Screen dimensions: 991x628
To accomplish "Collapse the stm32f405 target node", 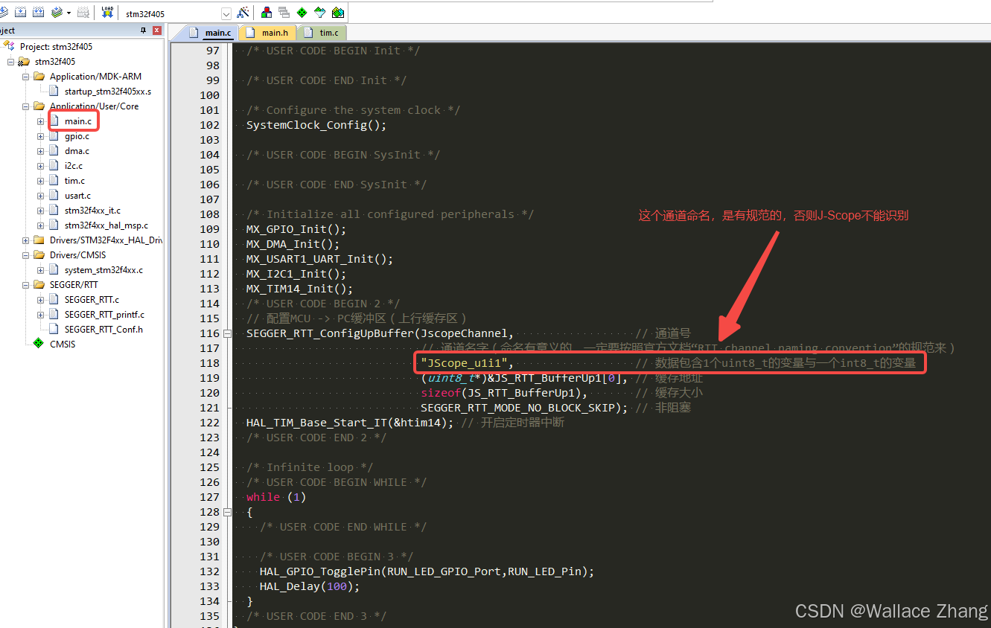I will pos(11,62).
